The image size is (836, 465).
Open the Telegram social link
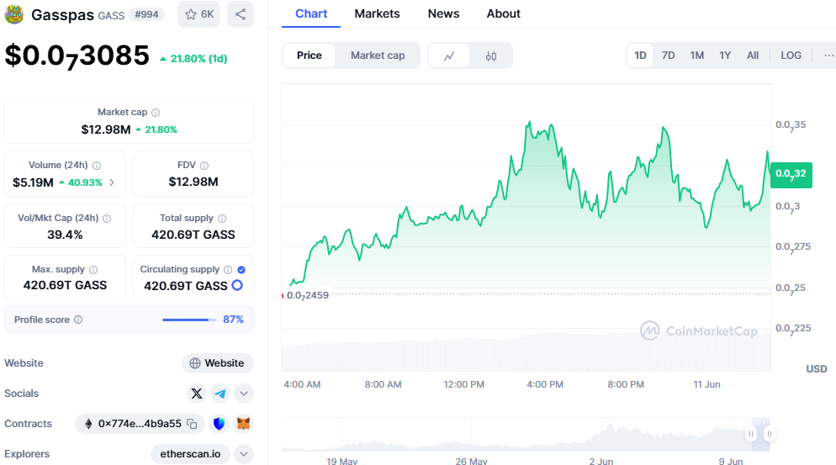220,393
